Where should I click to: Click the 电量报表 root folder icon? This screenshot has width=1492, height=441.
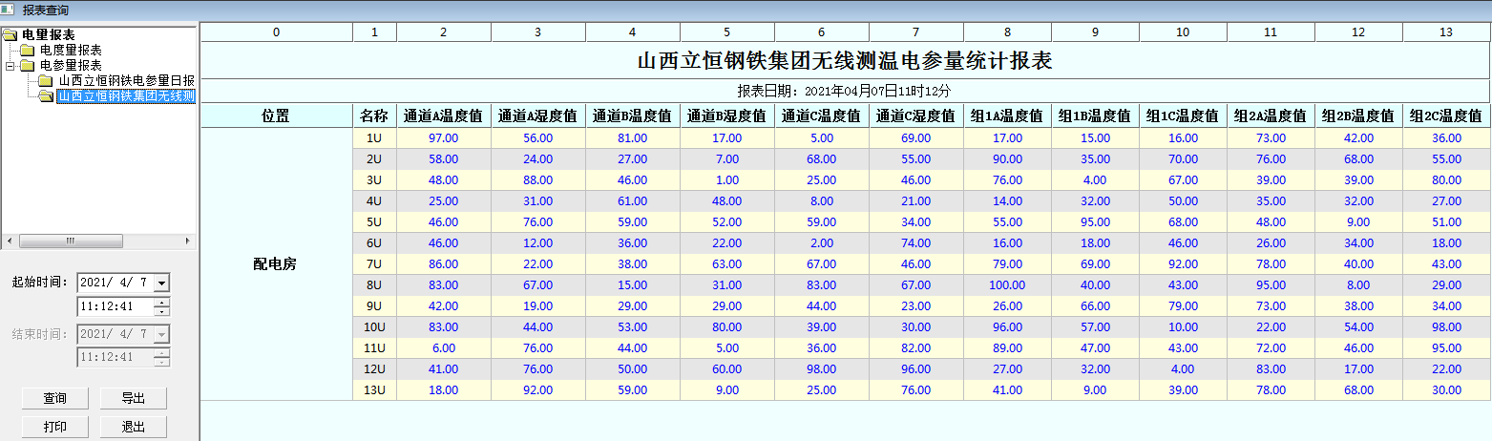click(11, 35)
